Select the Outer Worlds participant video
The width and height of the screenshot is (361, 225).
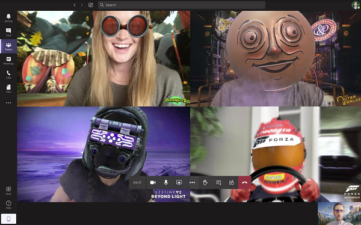click(276, 58)
